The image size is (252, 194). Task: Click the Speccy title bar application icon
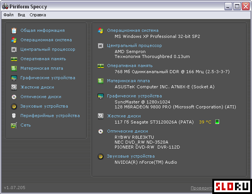[5, 6]
